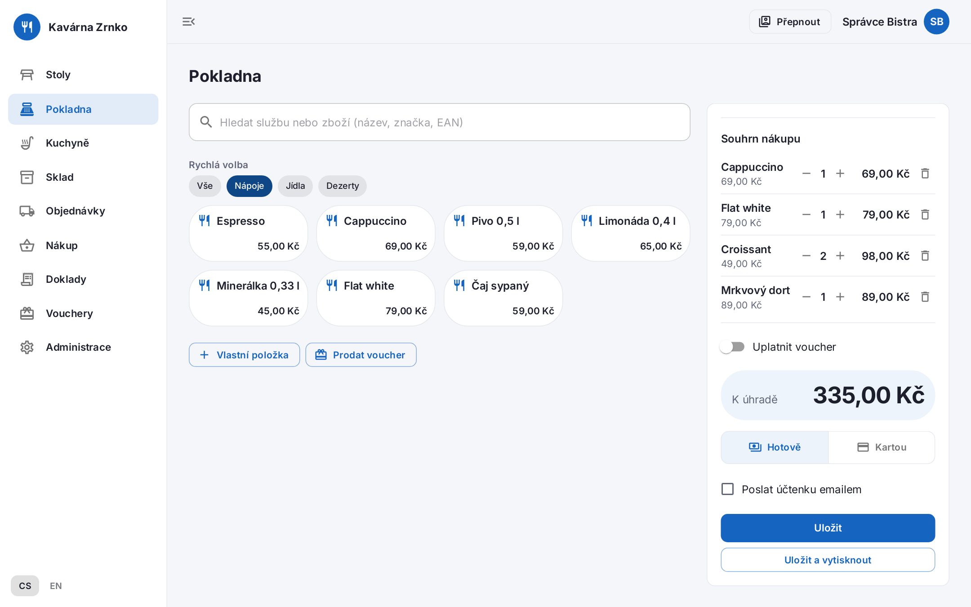Select Hotově payment method

click(775, 447)
